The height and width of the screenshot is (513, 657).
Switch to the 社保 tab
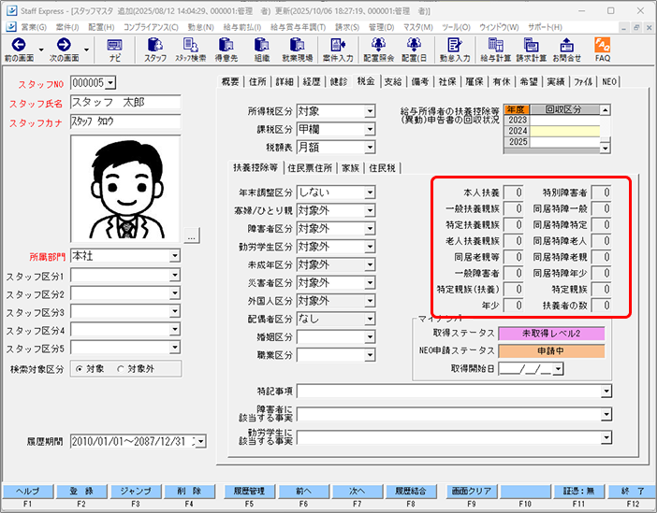pos(447,81)
